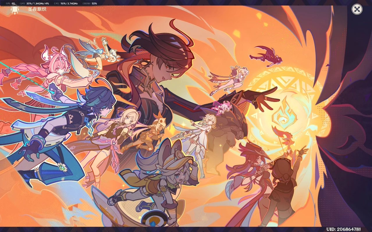Click the UID: 206864781 text
The height and width of the screenshot is (232, 372).
click(343, 229)
